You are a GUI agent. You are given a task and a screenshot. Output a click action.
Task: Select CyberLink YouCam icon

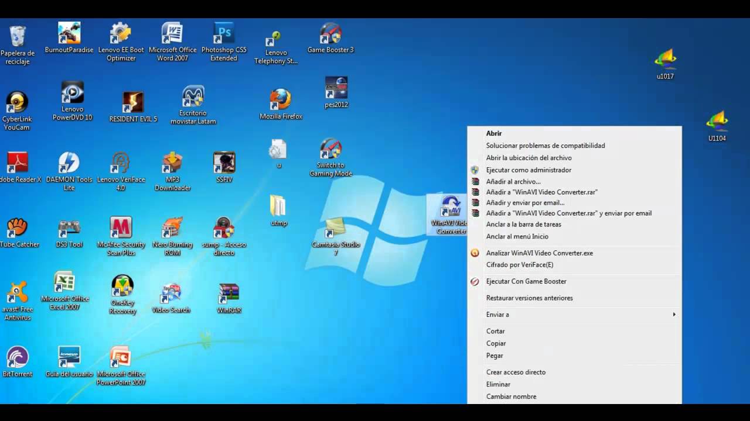point(16,111)
